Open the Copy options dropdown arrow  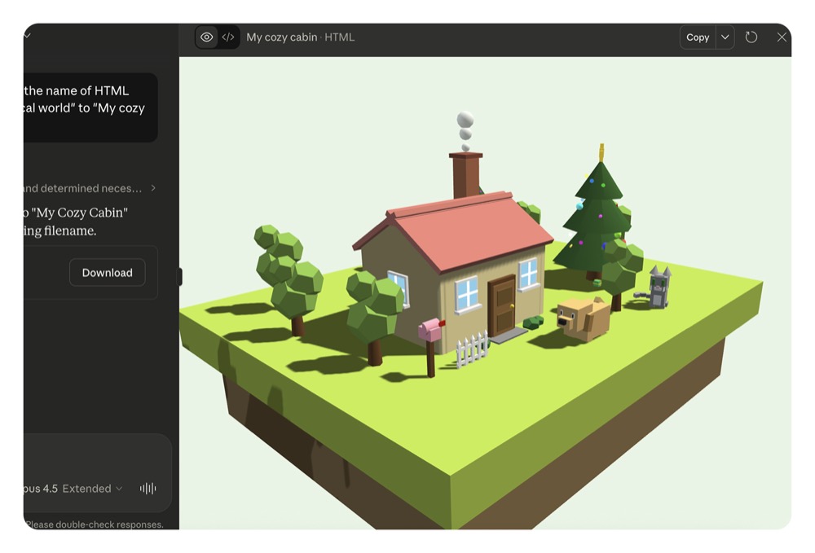(725, 37)
